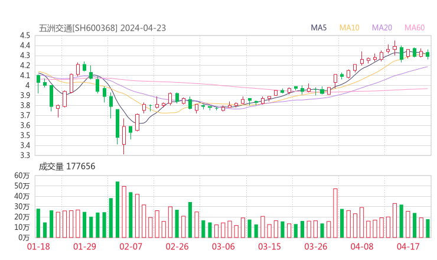Click the 4.5 price axis label
The height and width of the screenshot is (260, 437).
tap(25, 35)
